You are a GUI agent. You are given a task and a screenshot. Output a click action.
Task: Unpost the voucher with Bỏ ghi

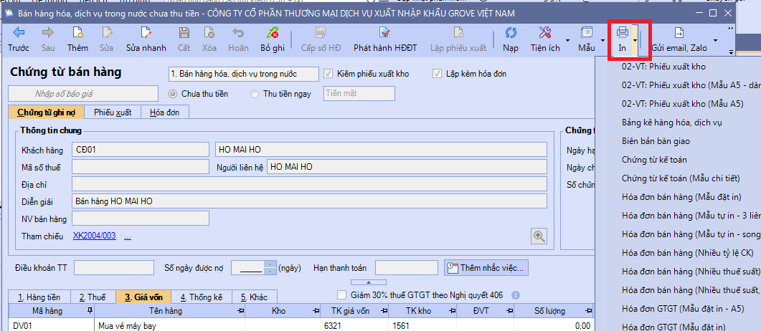coord(272,39)
